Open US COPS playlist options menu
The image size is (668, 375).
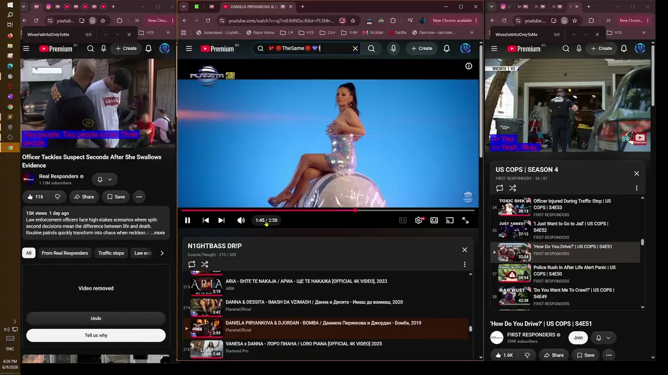click(x=637, y=188)
